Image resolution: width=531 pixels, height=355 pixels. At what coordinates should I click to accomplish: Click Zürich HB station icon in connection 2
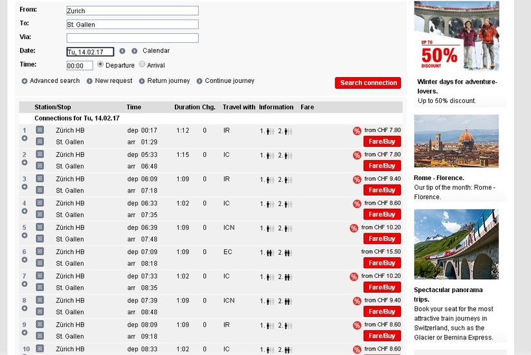40,154
